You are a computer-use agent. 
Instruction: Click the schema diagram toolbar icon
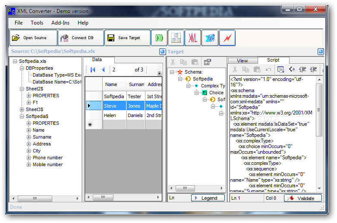(176, 38)
